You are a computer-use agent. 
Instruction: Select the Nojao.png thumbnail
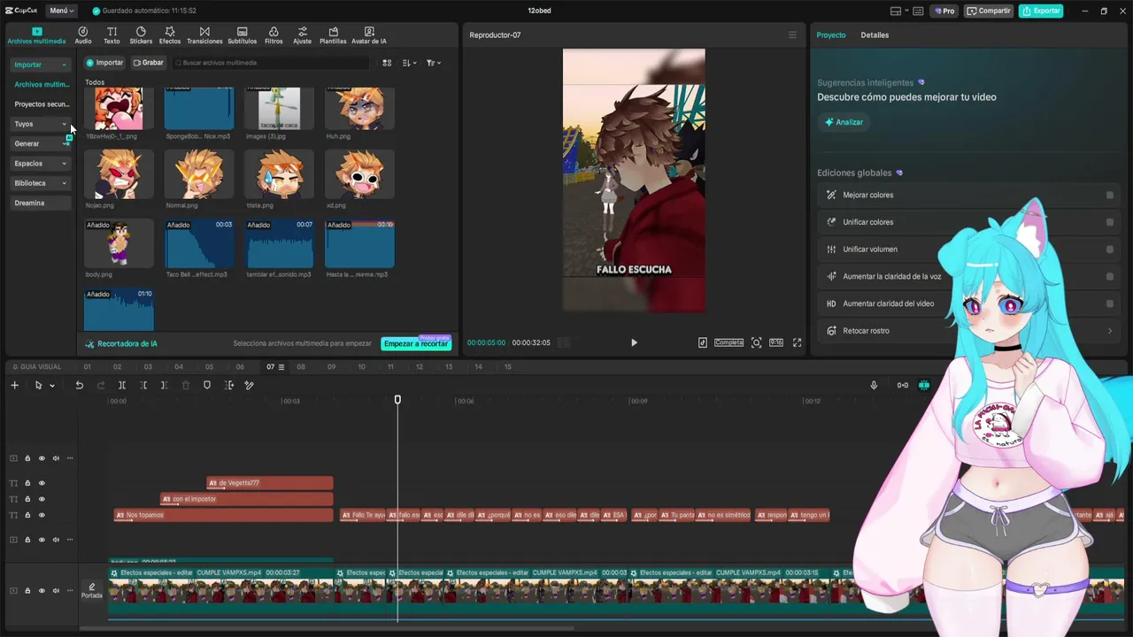click(x=119, y=174)
